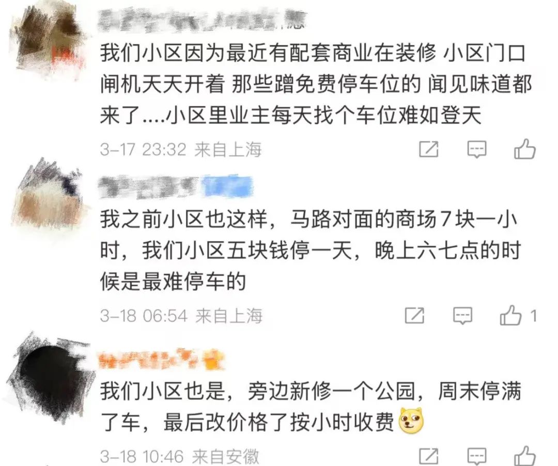Reply to the 3-18 10:46 comment
Viewport: 558px width, 466px height.
point(476,456)
